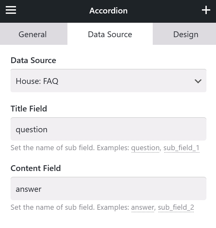This screenshot has height=228, width=216.
Task: Click the 'sub_field_2' example suggestion
Action: point(176,208)
